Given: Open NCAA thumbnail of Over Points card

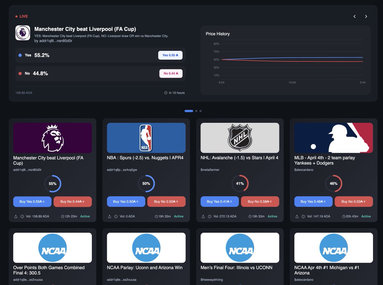Looking at the screenshot, I should [x=53, y=248].
